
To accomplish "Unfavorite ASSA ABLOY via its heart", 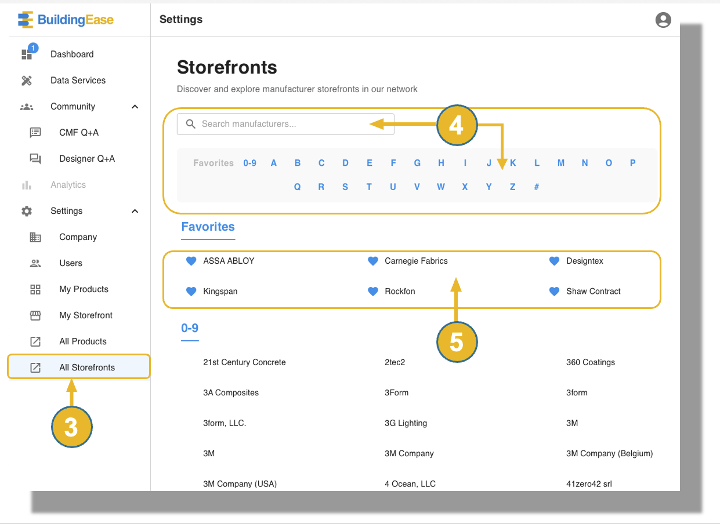I will coord(191,261).
